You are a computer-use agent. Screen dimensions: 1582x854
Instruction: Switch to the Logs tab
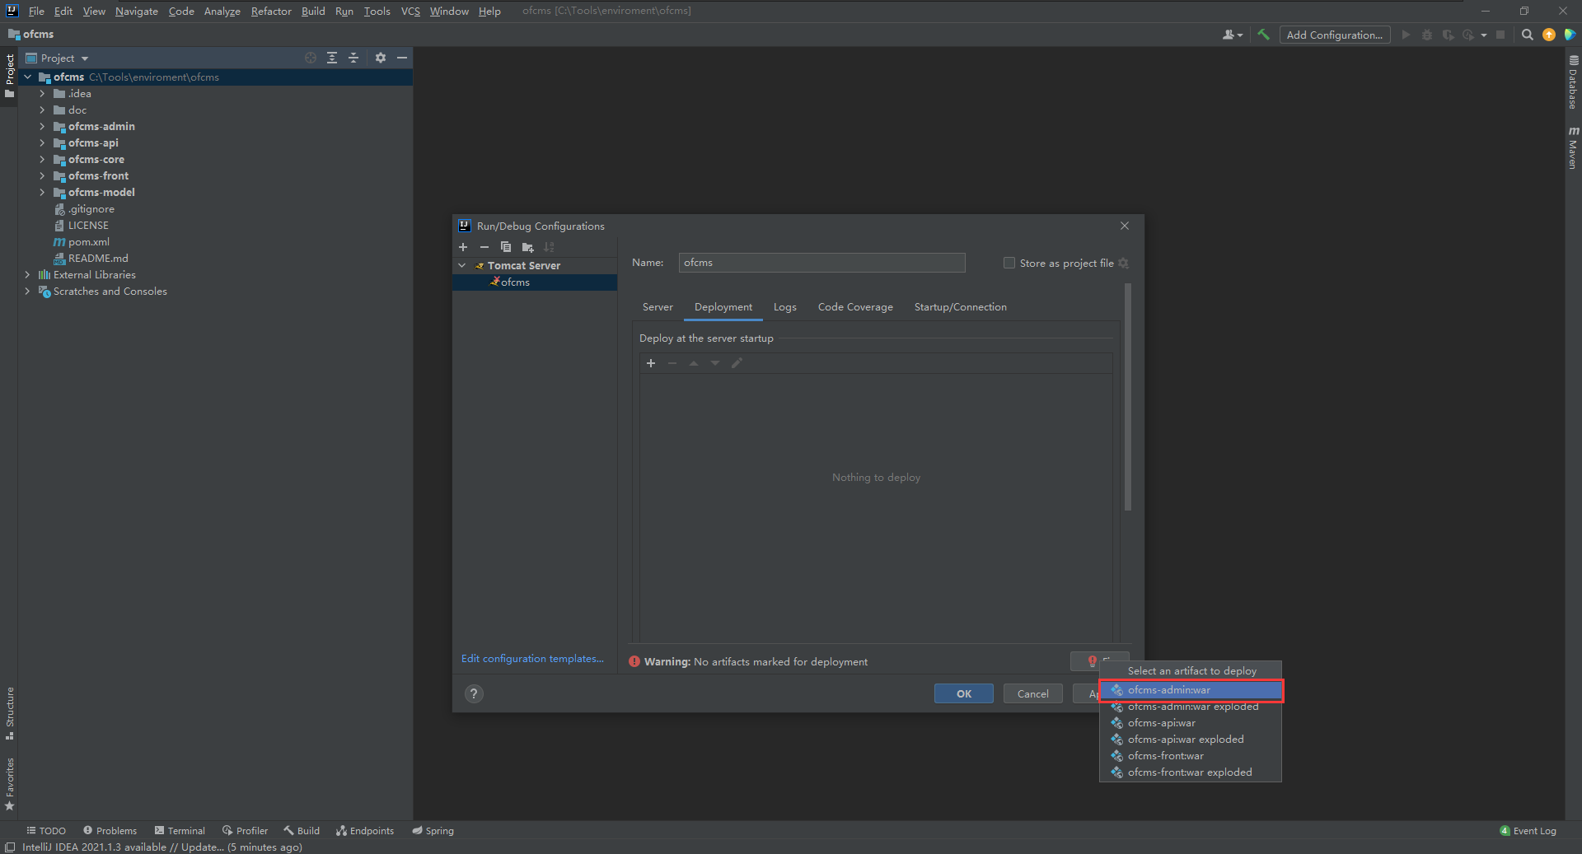pos(784,307)
